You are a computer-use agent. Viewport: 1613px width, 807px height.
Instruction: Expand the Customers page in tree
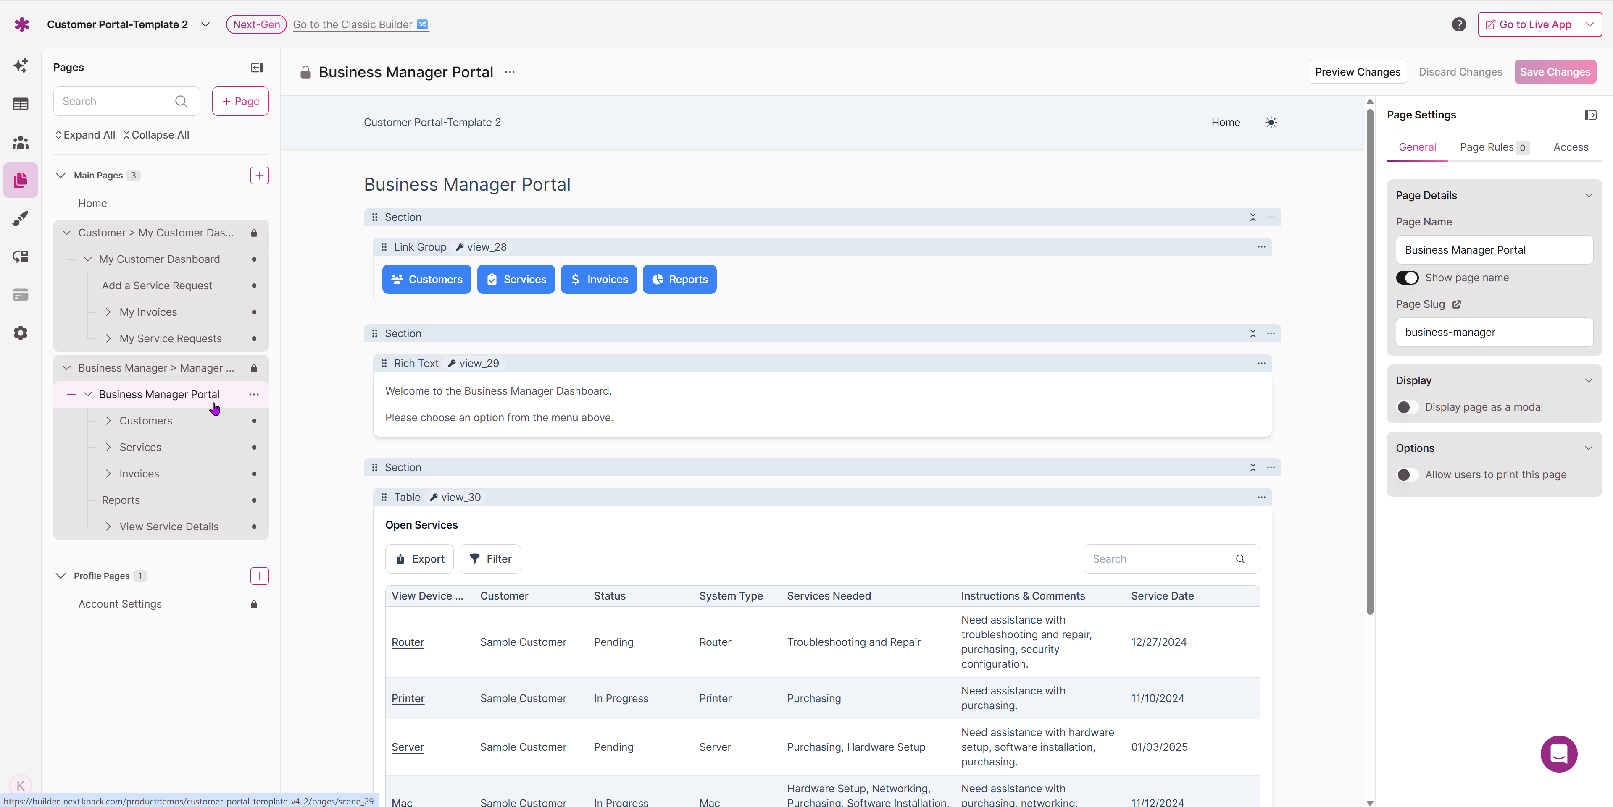(x=108, y=421)
